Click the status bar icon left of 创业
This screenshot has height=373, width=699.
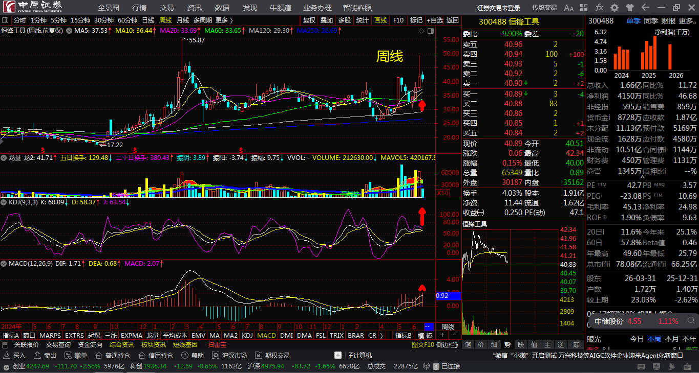point(6,366)
